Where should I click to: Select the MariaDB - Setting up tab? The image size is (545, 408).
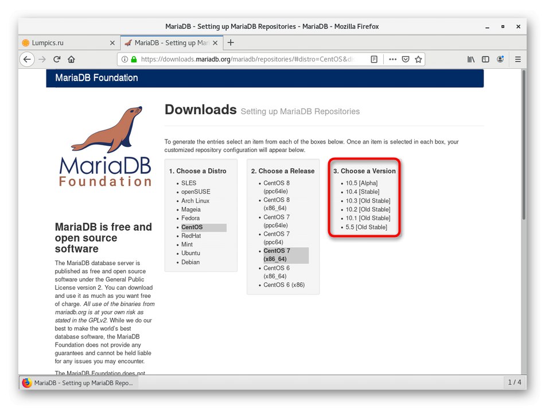[x=171, y=42]
